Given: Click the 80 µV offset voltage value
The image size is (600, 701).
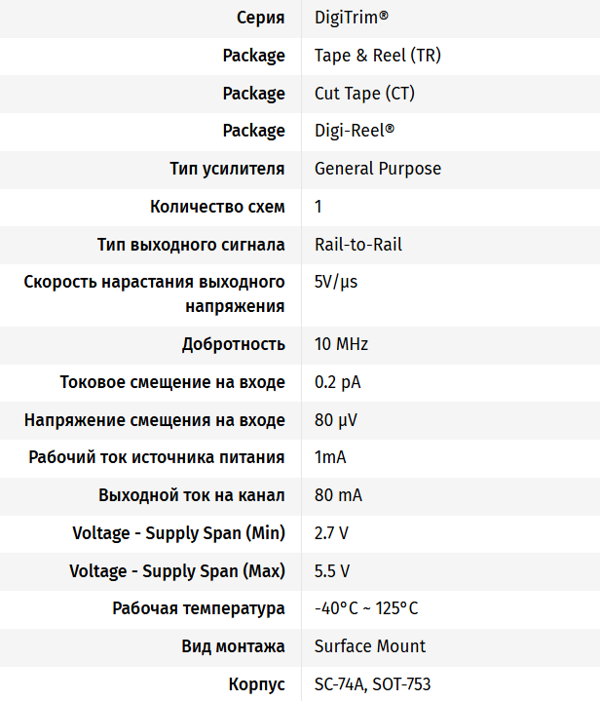Looking at the screenshot, I should pos(337,420).
